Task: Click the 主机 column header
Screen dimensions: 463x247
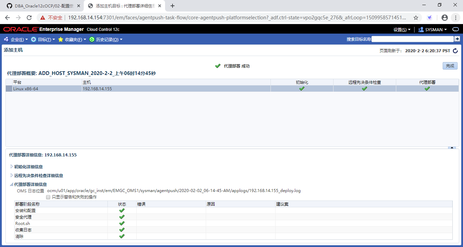Action: [x=176, y=82]
